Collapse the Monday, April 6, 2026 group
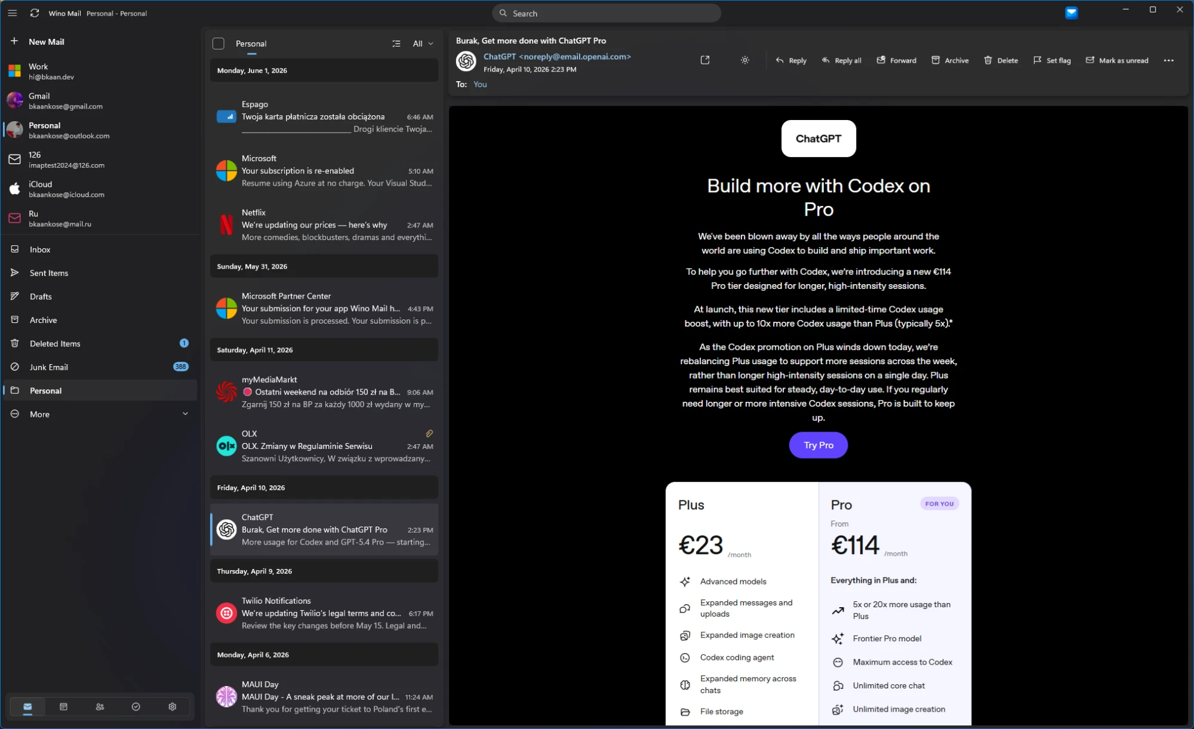Image resolution: width=1194 pixels, height=729 pixels. tap(324, 655)
